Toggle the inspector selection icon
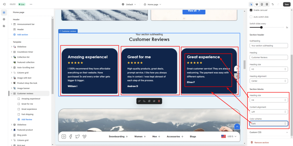The image size is (293, 146). 251,4
